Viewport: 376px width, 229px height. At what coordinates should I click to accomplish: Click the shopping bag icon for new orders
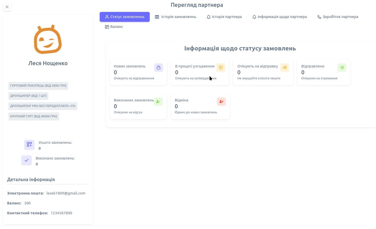159,68
